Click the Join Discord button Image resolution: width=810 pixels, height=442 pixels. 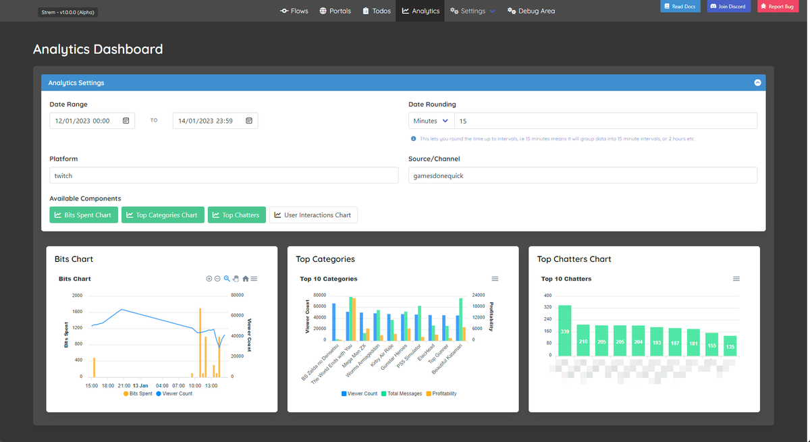tap(728, 6)
